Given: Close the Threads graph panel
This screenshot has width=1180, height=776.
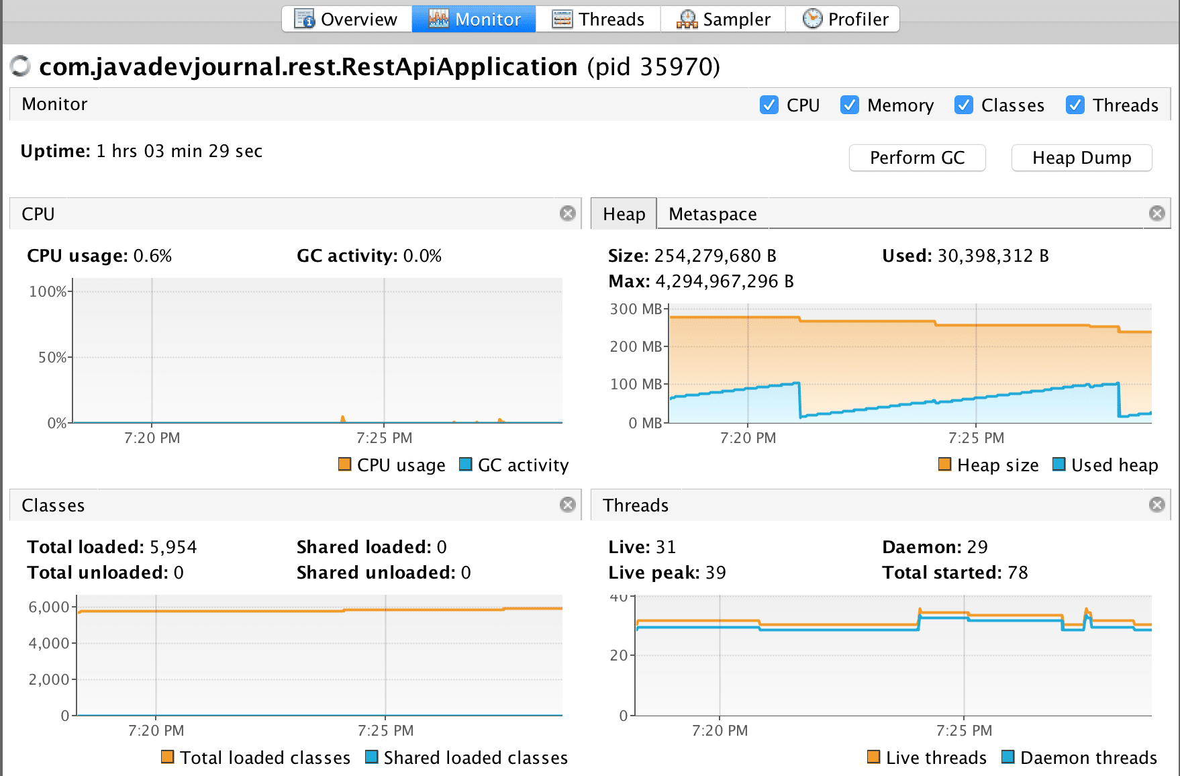Looking at the screenshot, I should 1157,504.
